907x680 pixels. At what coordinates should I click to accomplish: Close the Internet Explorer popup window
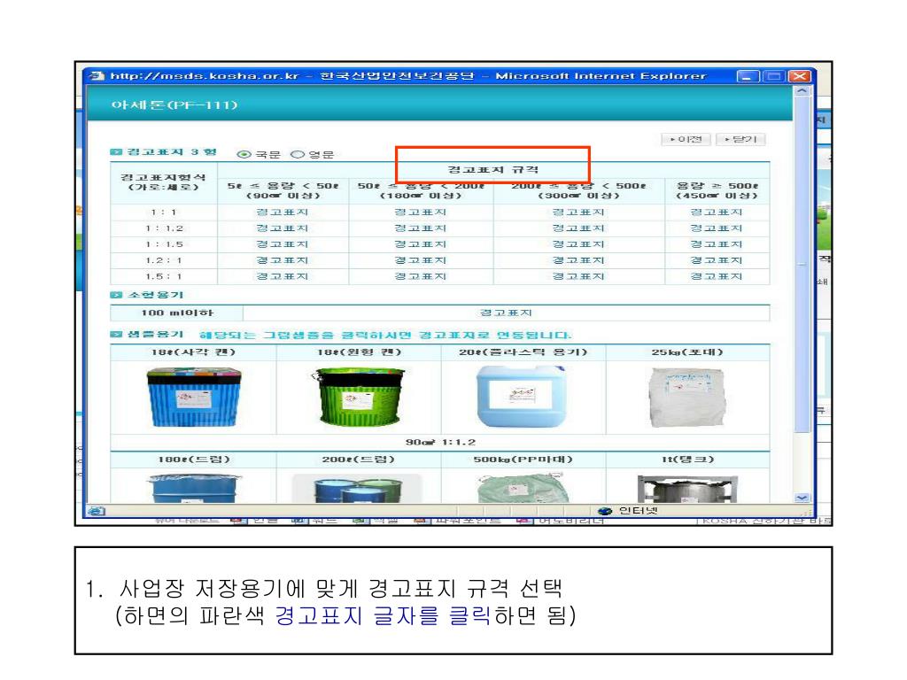[800, 76]
